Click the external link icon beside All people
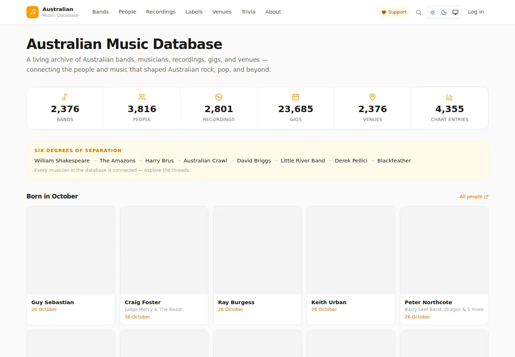Viewport: 515px width, 357px height. (x=486, y=197)
